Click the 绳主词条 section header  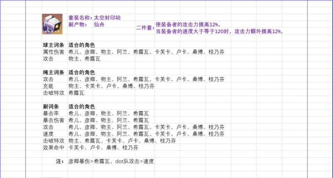tap(53, 72)
